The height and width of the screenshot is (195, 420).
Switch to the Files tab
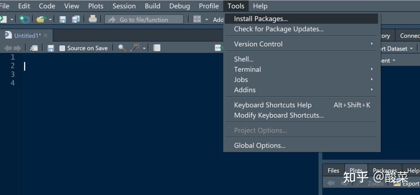333,171
